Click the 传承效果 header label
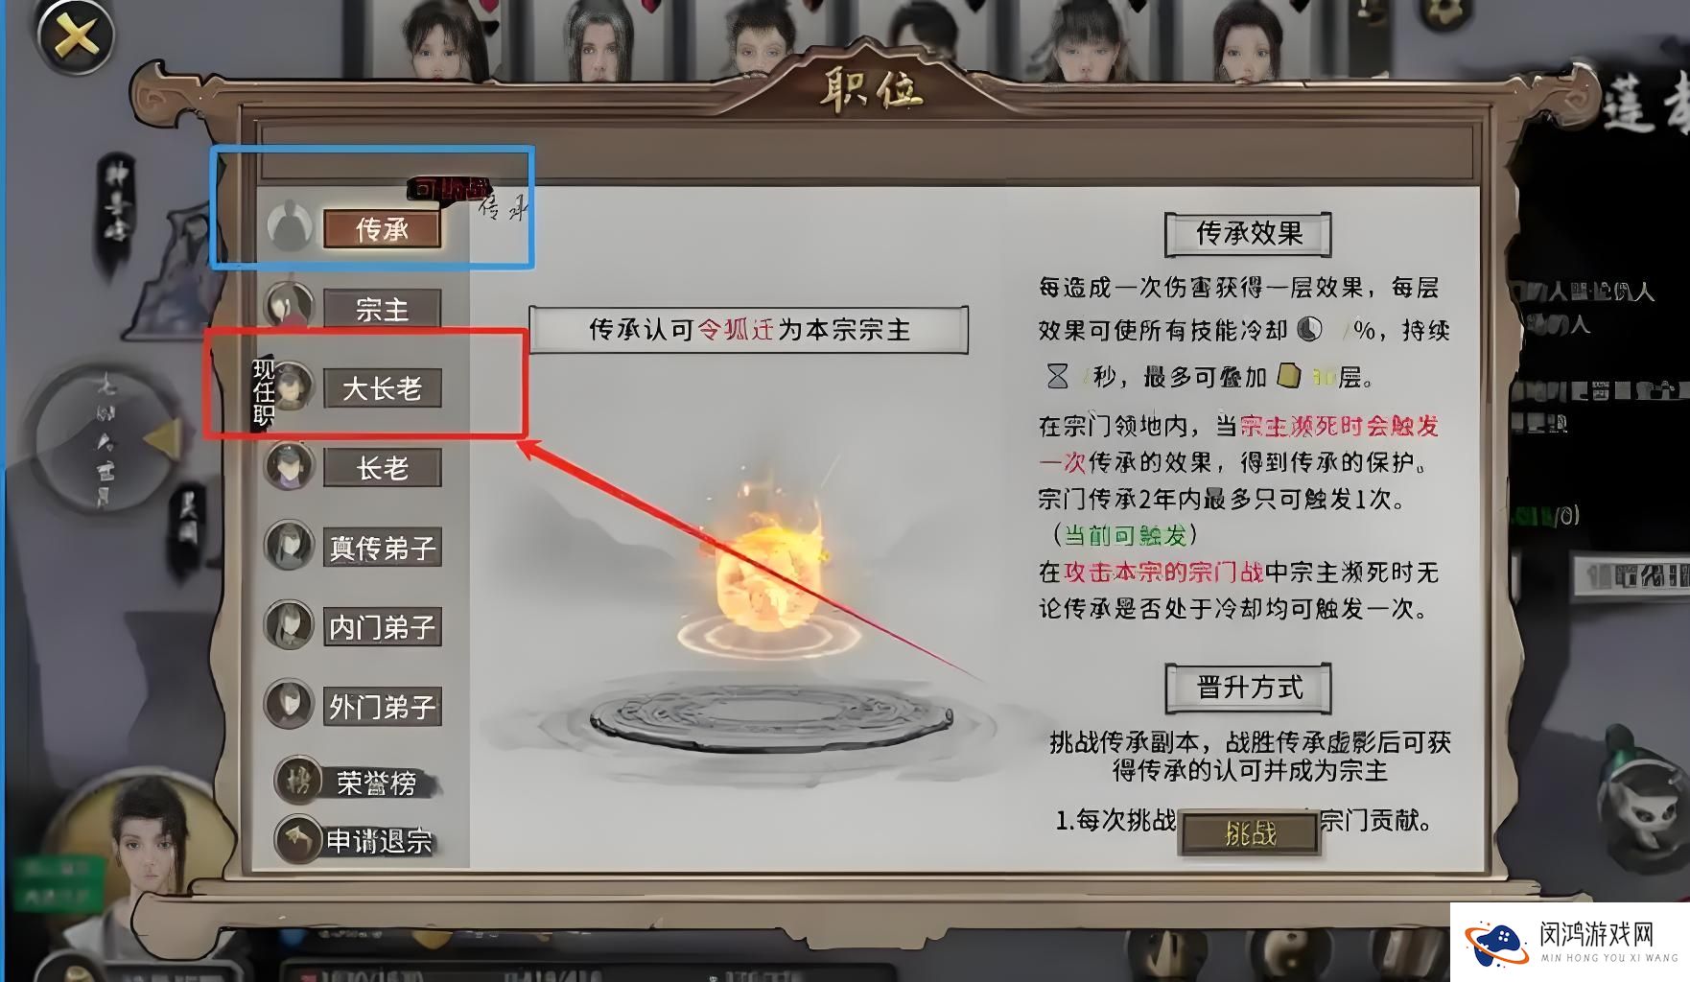The image size is (1690, 982). click(x=1249, y=234)
